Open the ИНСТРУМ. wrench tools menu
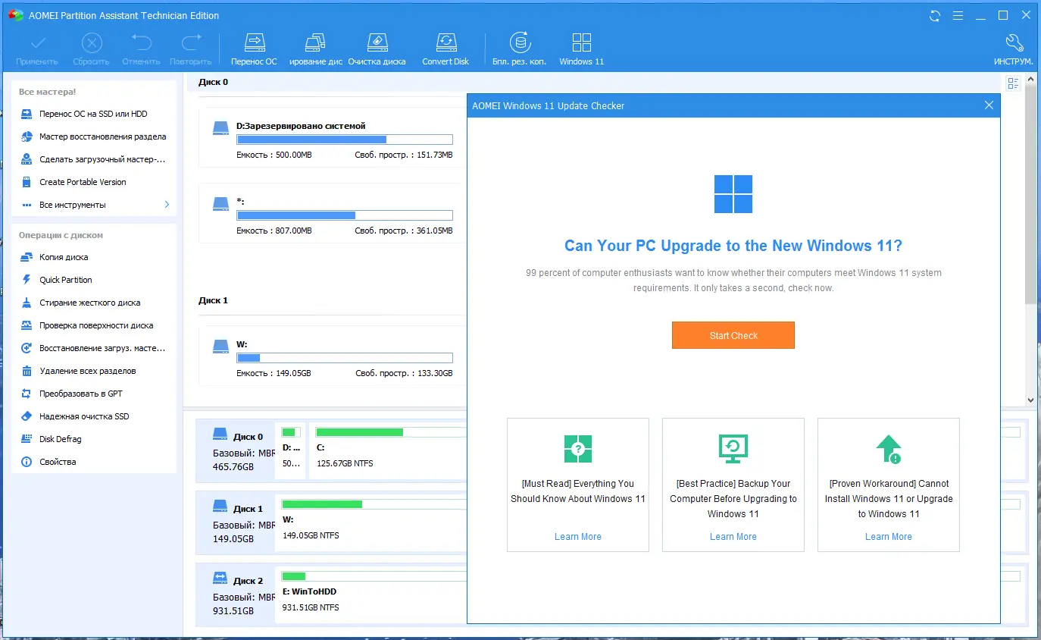Image resolution: width=1041 pixels, height=640 pixels. tap(1014, 49)
